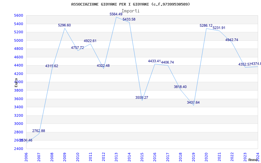Click x-axis year 2009
This screenshot has height=163, width=261.
point(65,157)
